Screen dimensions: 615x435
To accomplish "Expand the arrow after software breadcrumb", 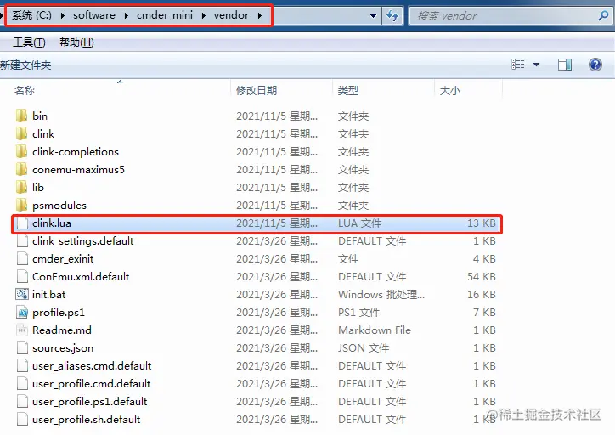I will click(126, 15).
